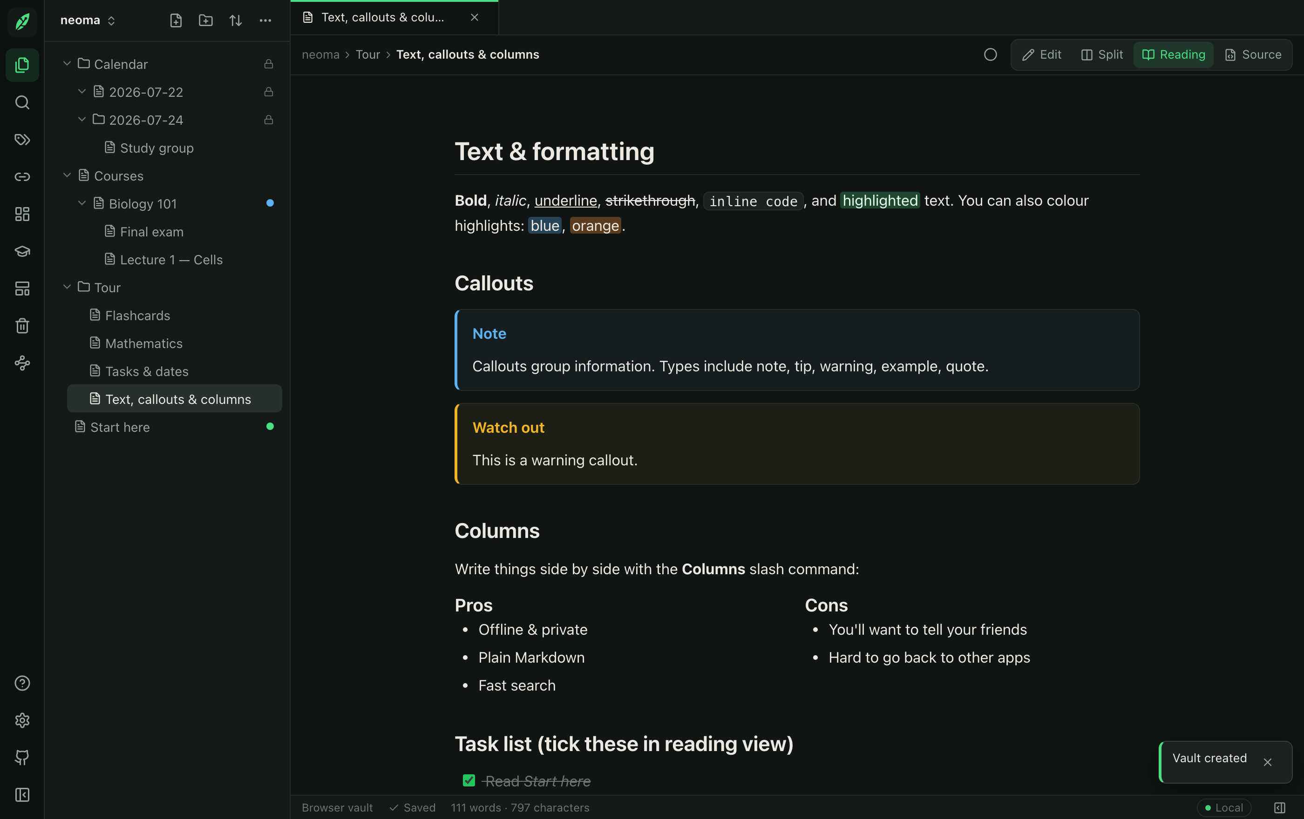This screenshot has height=819, width=1304.
Task: Click the orange highlighted word
Action: pyautogui.click(x=595, y=226)
